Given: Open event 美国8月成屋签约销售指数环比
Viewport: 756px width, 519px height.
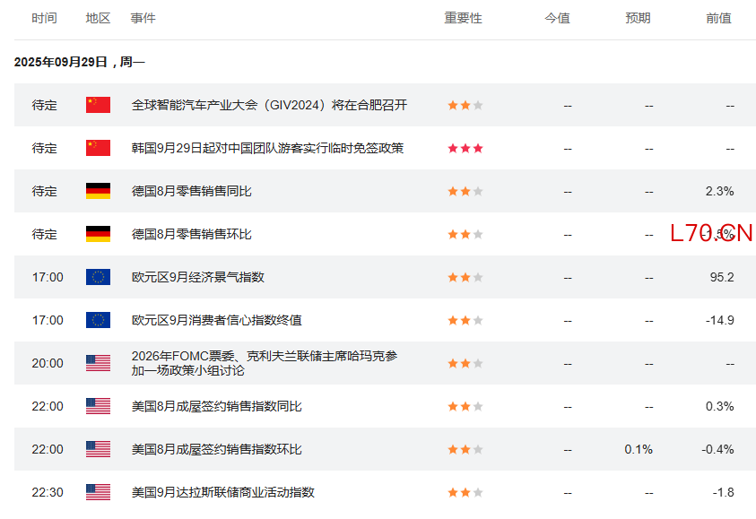Looking at the screenshot, I should (x=216, y=449).
